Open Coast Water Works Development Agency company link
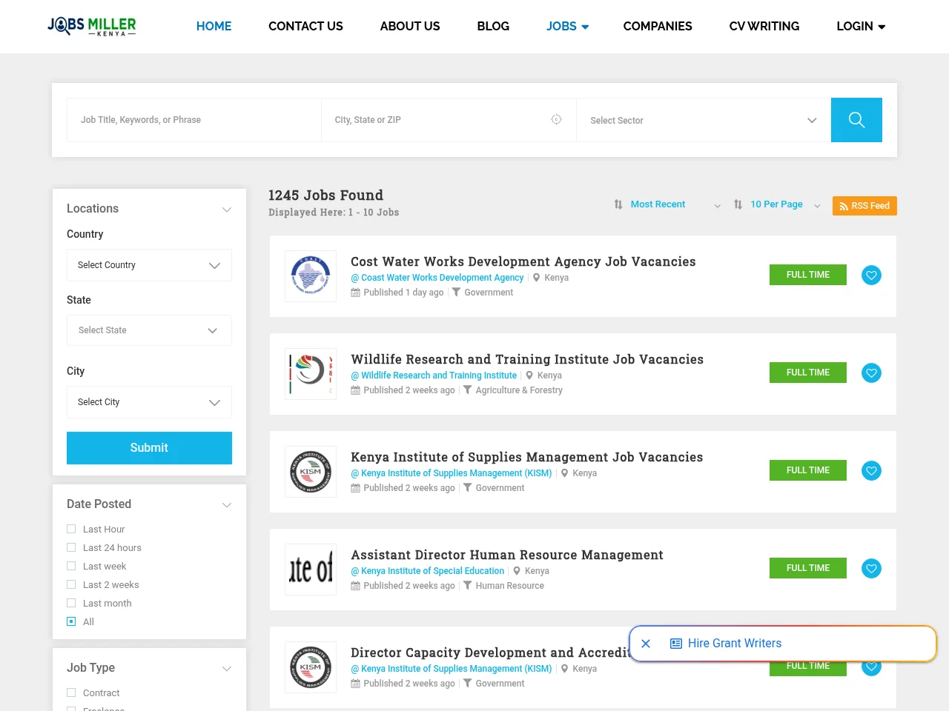 (x=437, y=278)
